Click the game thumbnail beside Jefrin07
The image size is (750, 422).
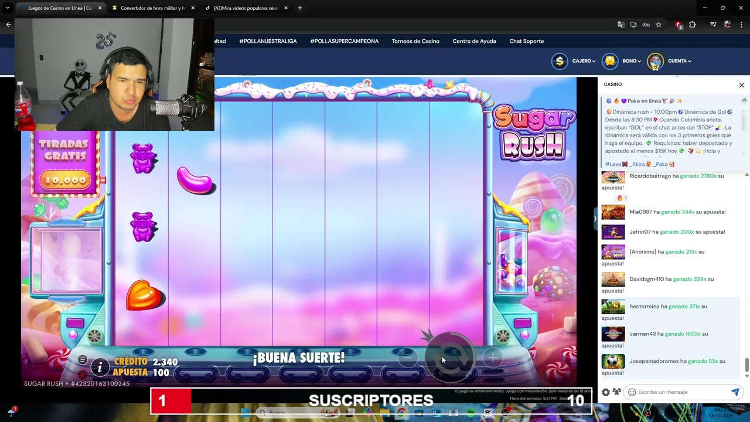(613, 232)
